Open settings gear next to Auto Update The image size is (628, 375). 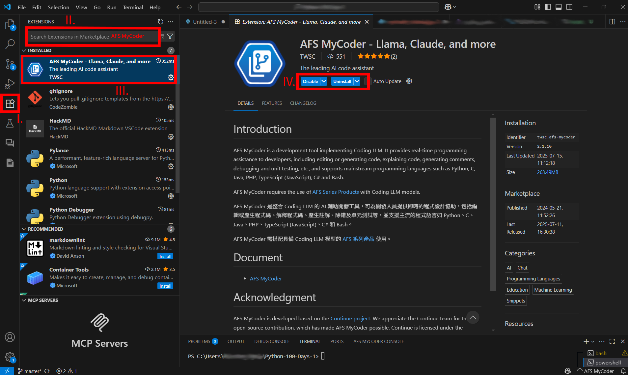(x=409, y=81)
